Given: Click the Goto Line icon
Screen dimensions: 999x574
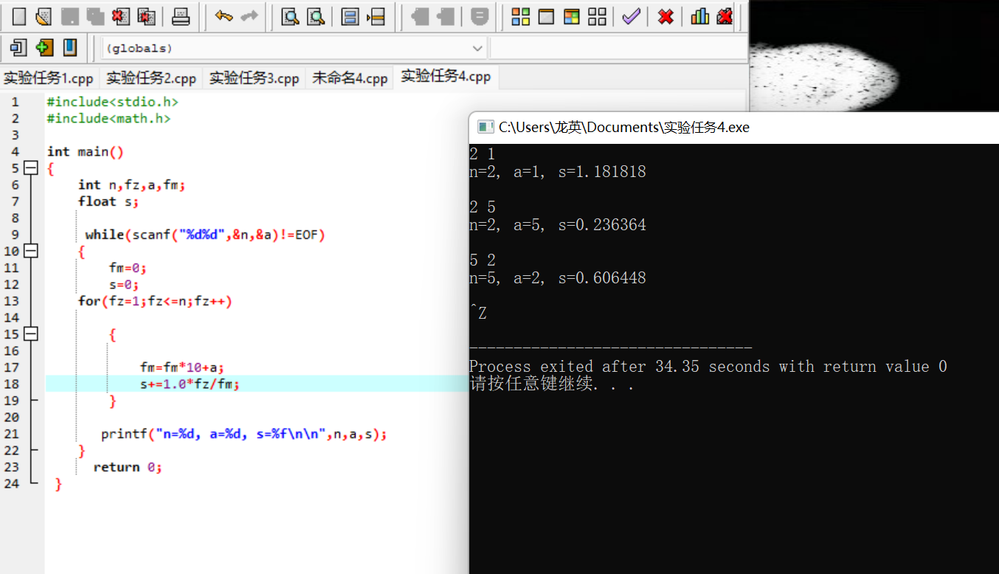Looking at the screenshot, I should point(376,16).
